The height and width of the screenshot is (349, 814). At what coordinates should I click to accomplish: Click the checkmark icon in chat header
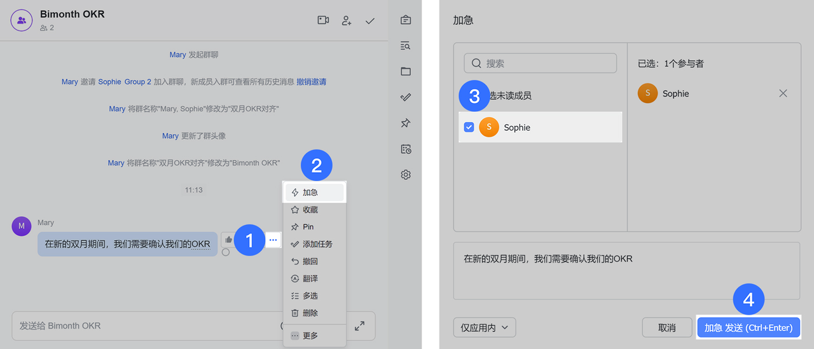pos(370,21)
